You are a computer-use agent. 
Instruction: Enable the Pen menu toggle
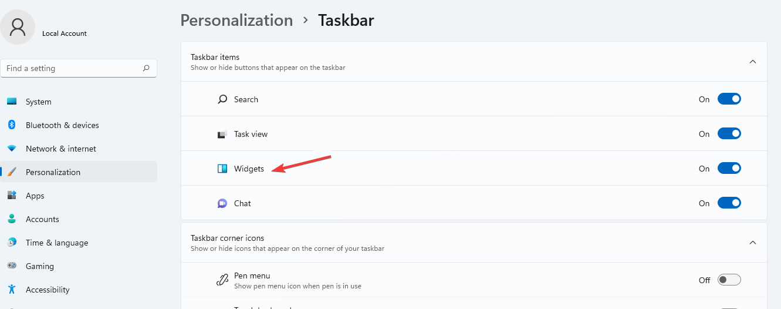[729, 280]
